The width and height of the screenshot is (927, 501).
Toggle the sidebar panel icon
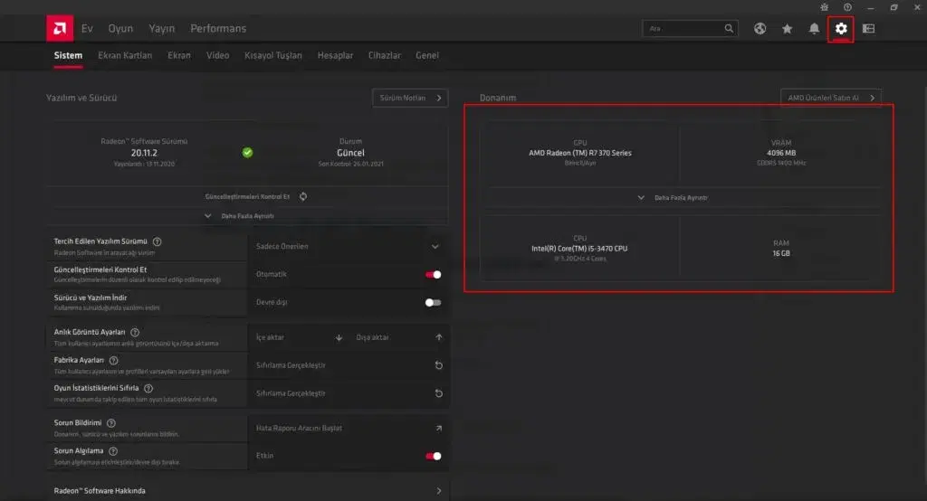coord(868,28)
